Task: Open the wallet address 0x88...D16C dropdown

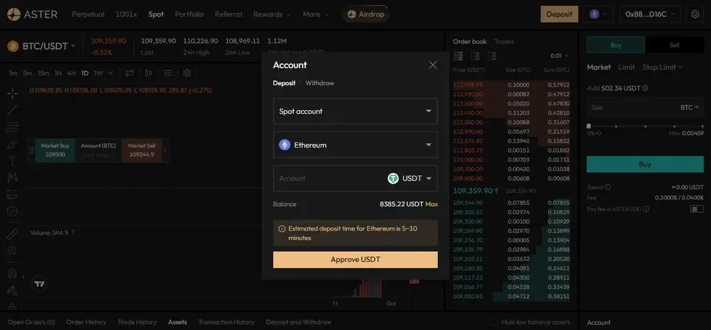Action: [x=650, y=14]
